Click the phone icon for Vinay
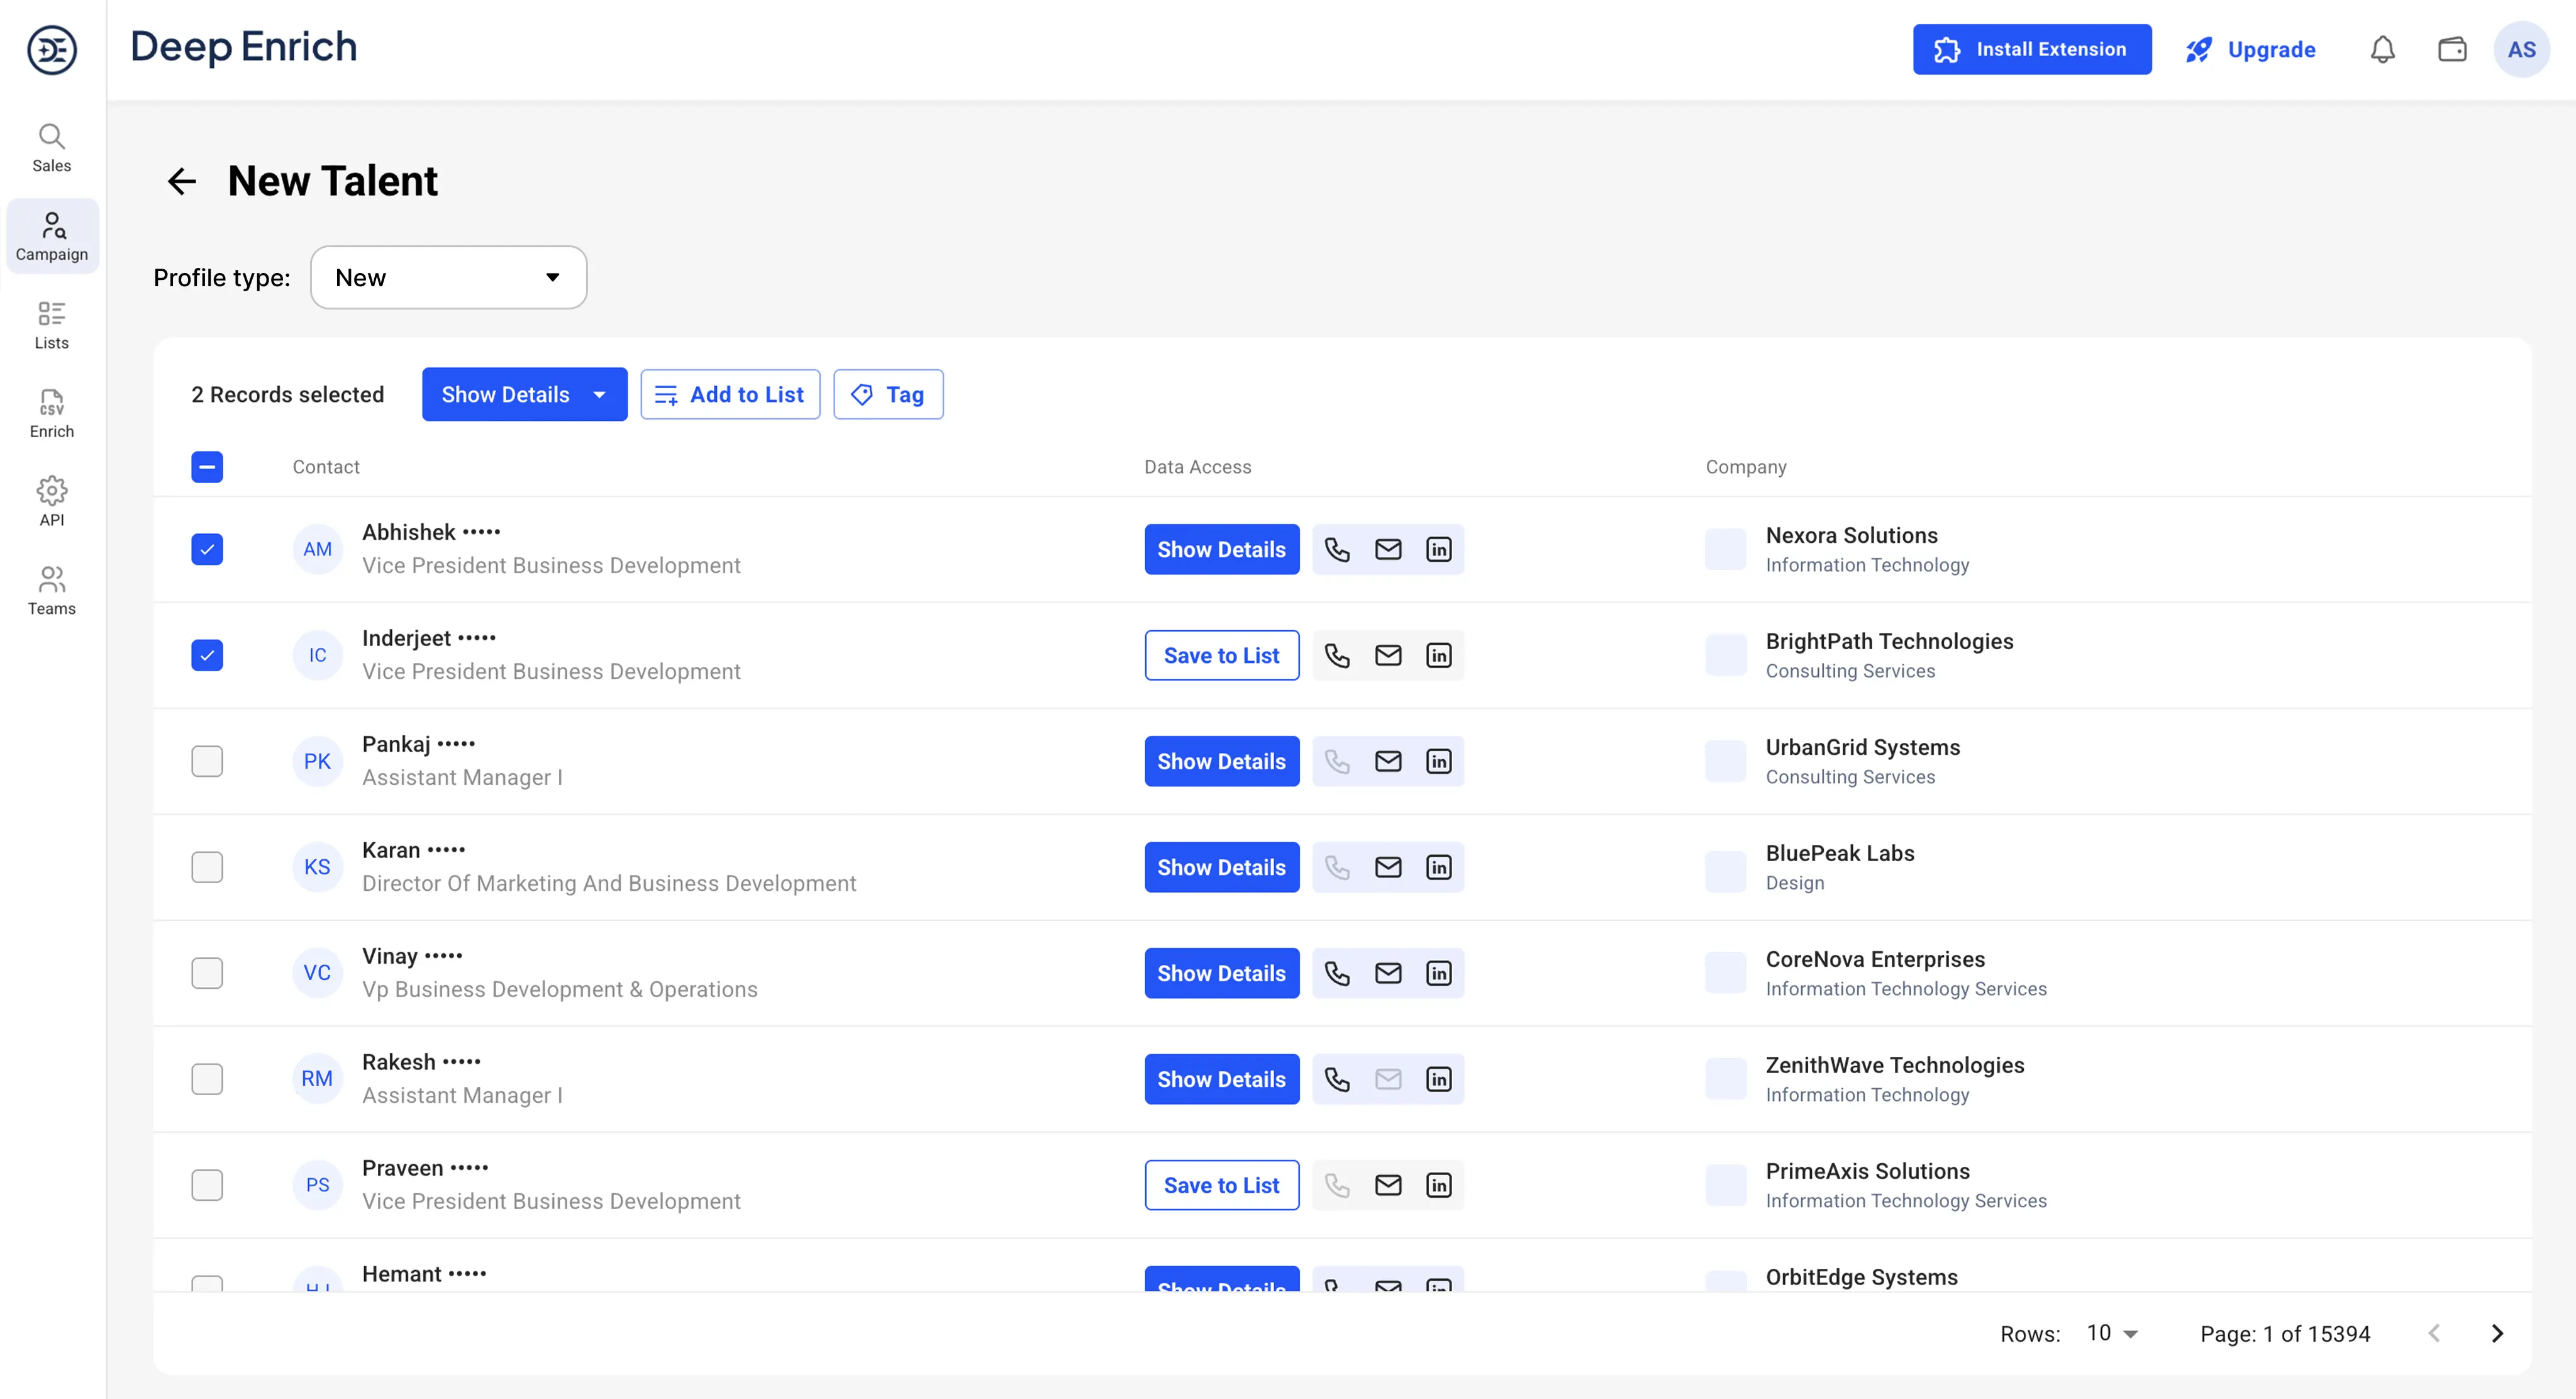Image resolution: width=2576 pixels, height=1399 pixels. click(1337, 973)
